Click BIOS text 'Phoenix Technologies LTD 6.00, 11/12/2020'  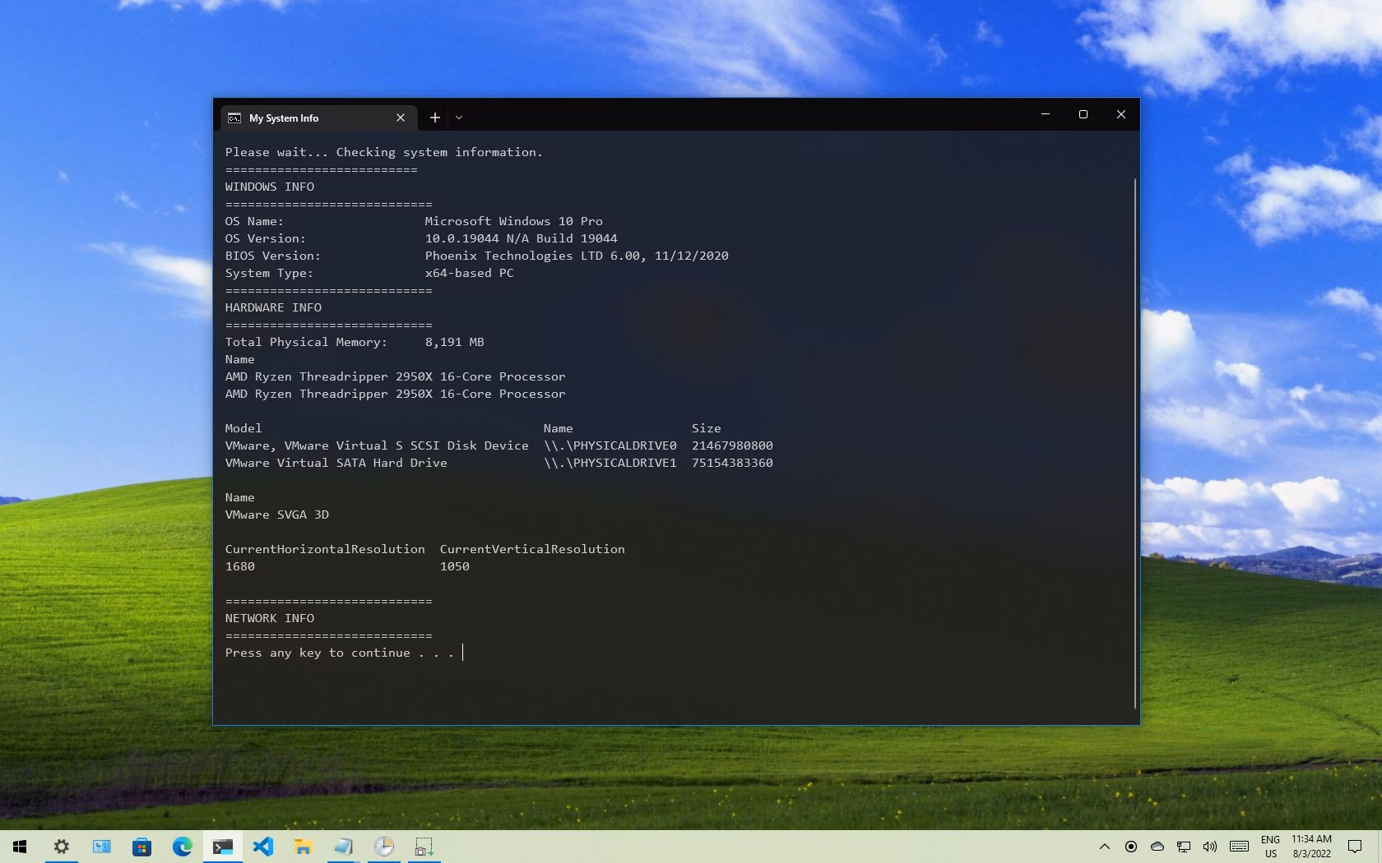tap(577, 256)
